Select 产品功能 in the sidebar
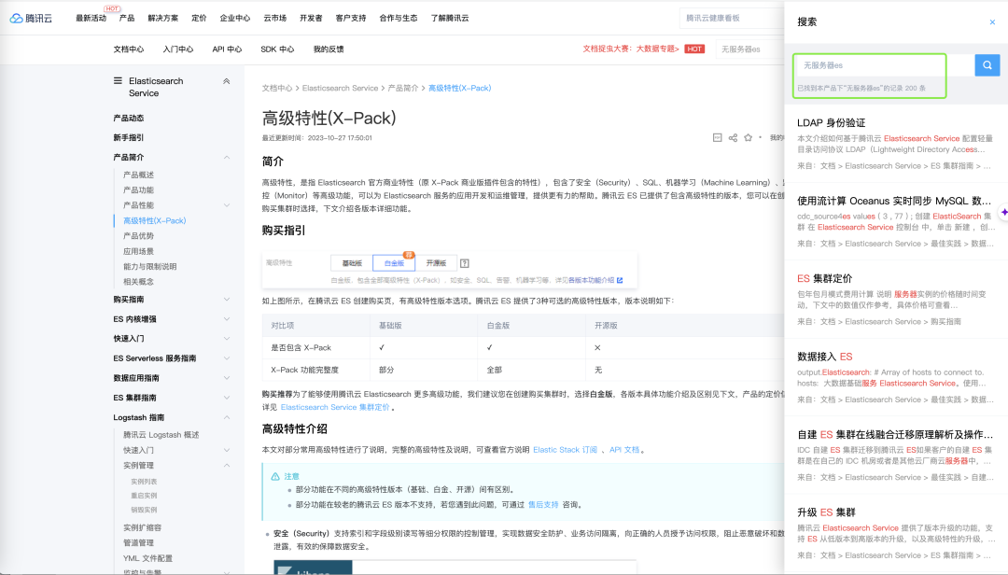 point(138,190)
